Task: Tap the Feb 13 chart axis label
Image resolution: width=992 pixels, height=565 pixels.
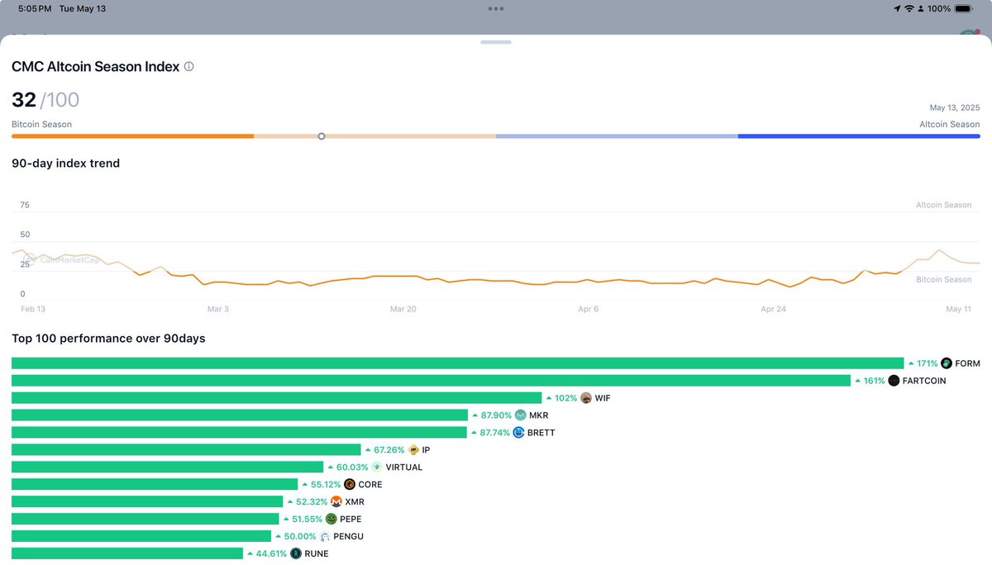Action: click(x=33, y=309)
